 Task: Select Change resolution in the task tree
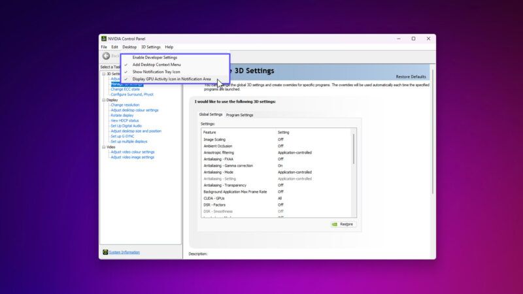point(125,105)
